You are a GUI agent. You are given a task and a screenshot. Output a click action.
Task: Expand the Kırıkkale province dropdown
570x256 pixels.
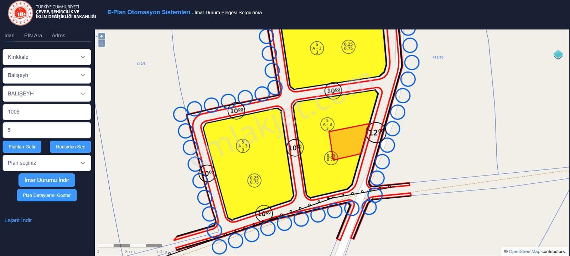47,57
